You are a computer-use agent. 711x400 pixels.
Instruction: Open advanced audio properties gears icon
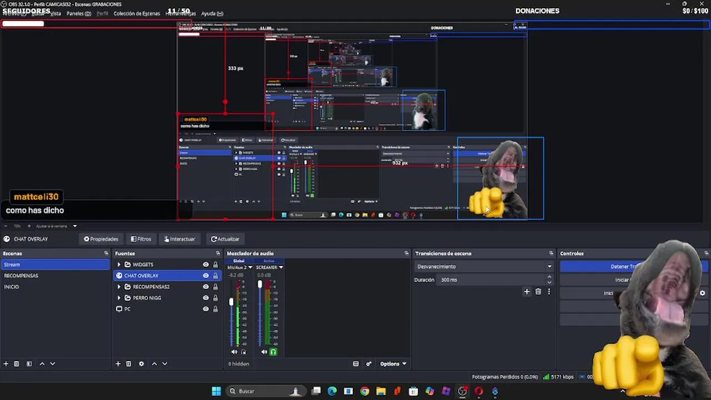(369, 364)
